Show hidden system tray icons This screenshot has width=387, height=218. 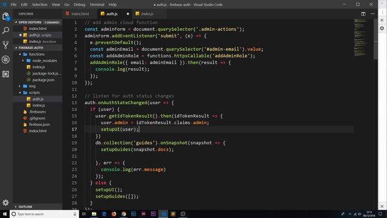pyautogui.click(x=350, y=214)
